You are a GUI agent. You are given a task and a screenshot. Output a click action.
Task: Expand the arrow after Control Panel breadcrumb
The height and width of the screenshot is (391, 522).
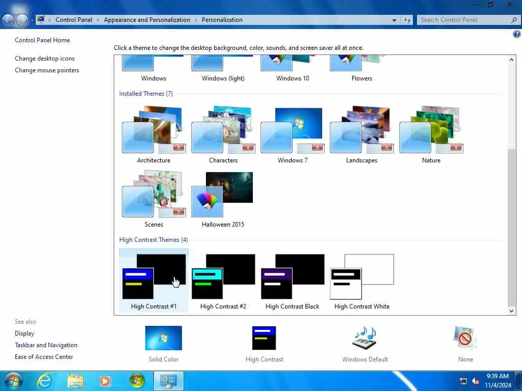(98, 20)
